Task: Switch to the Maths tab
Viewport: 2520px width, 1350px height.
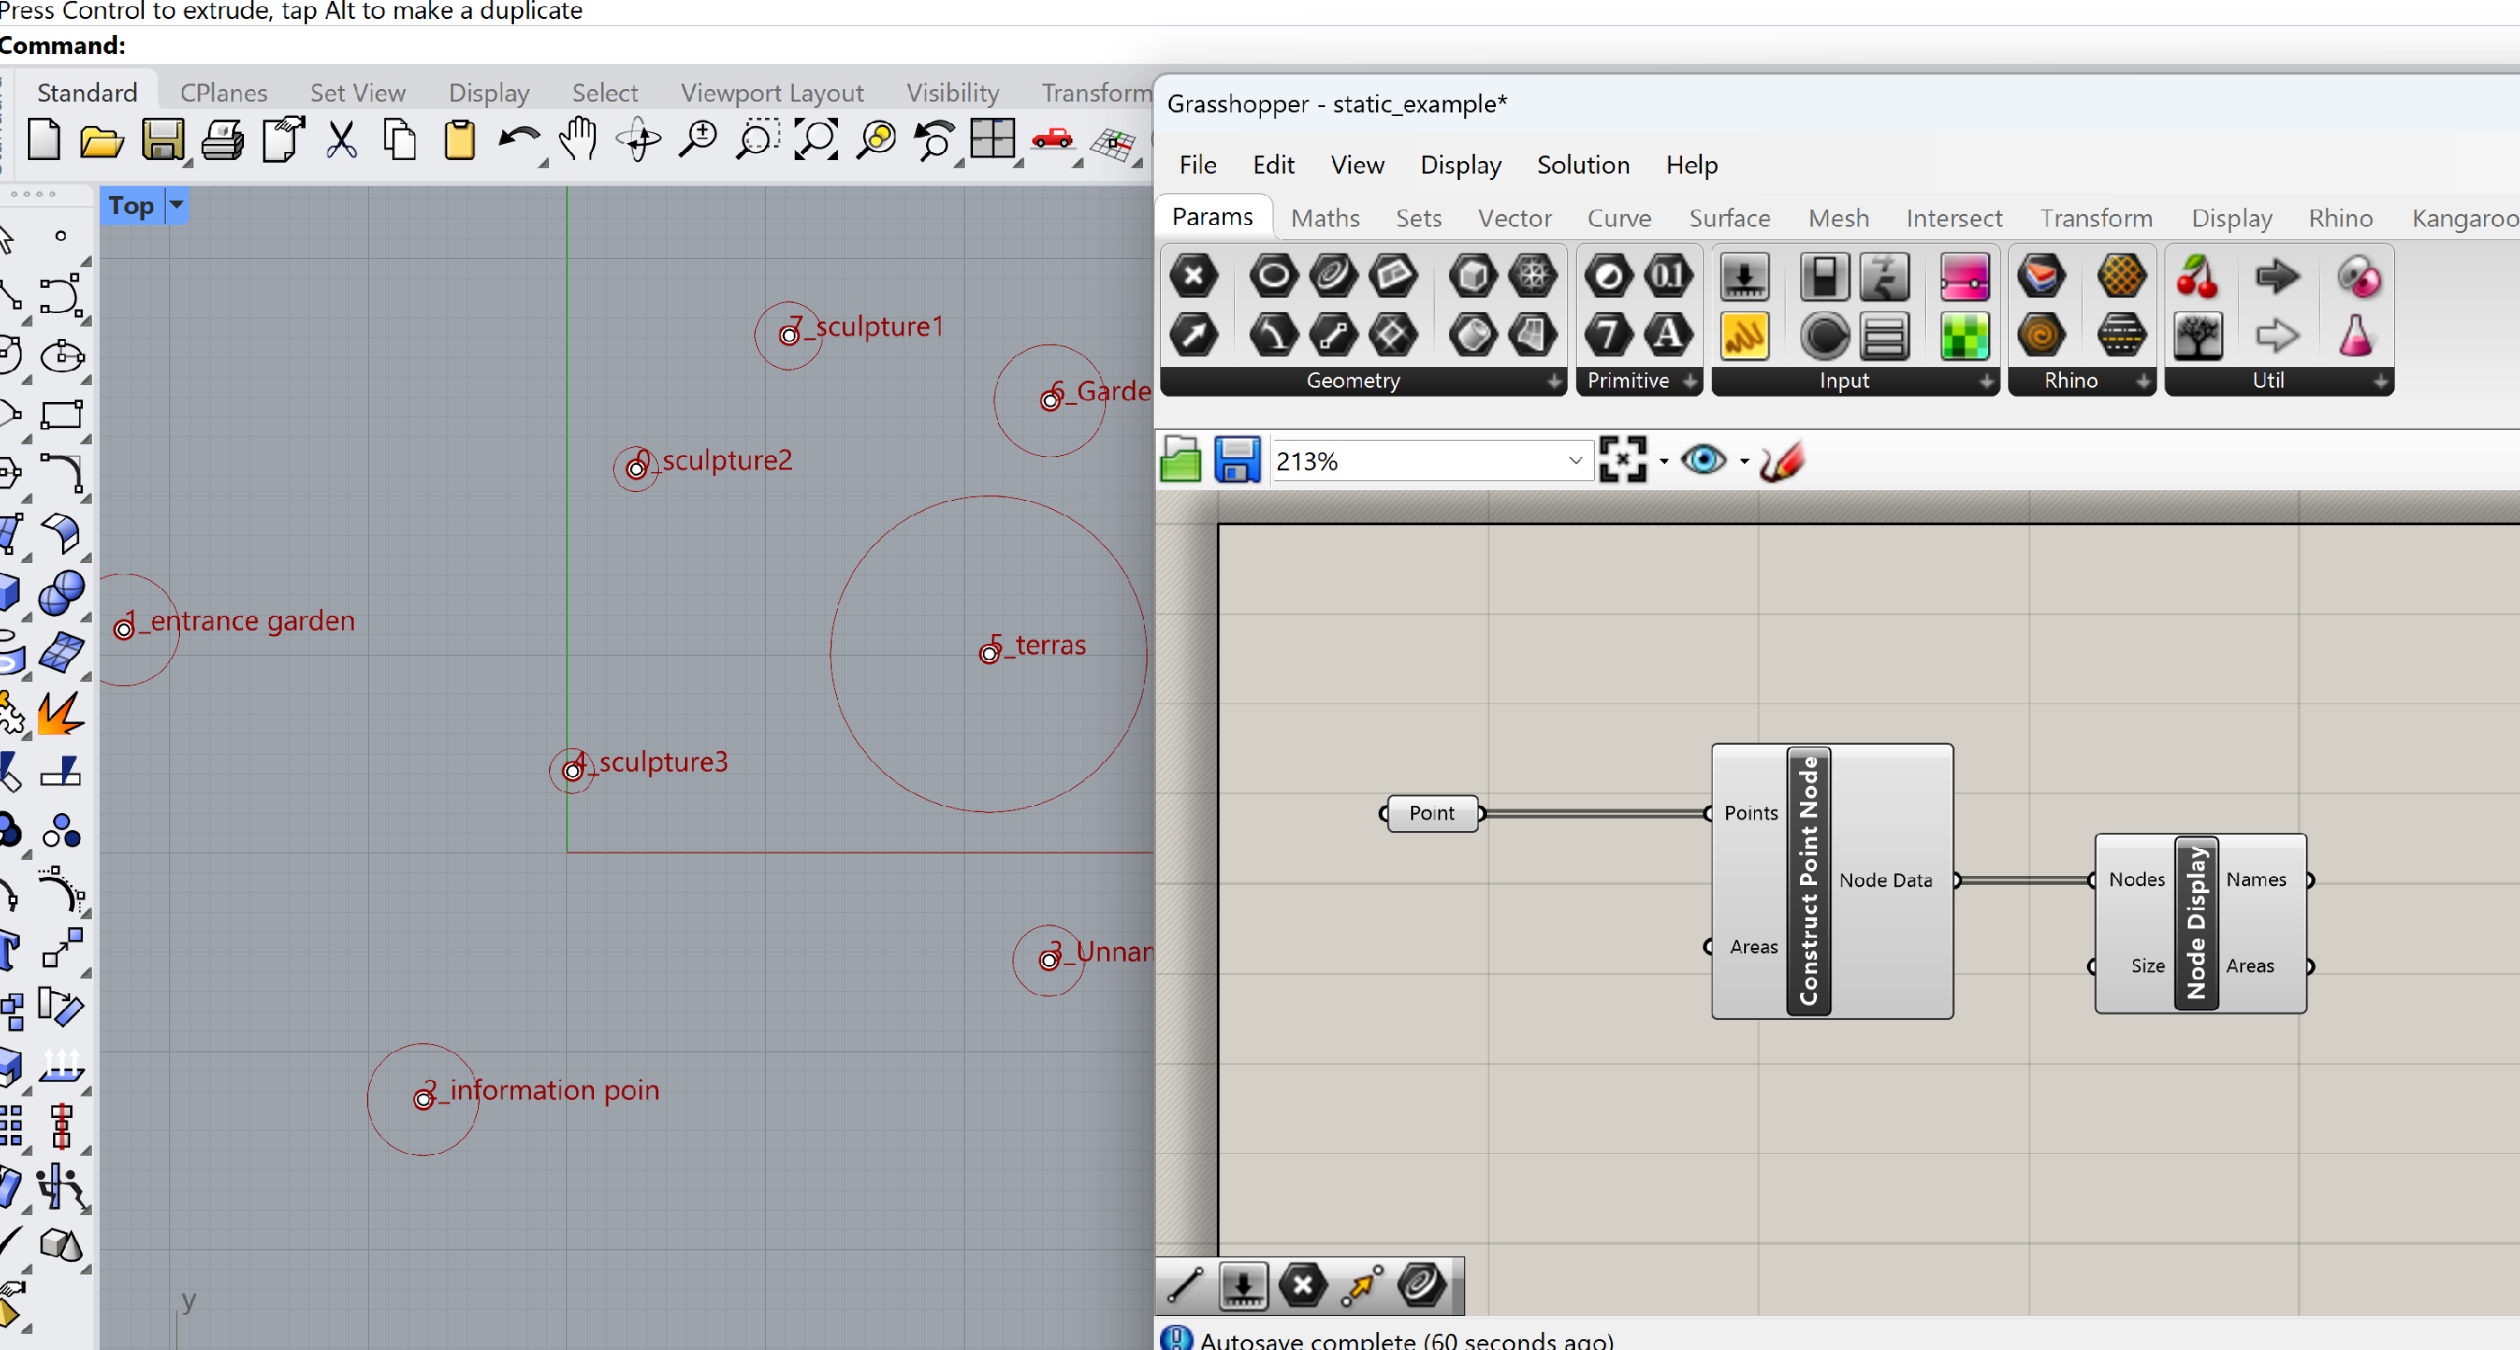Action: 1325,217
